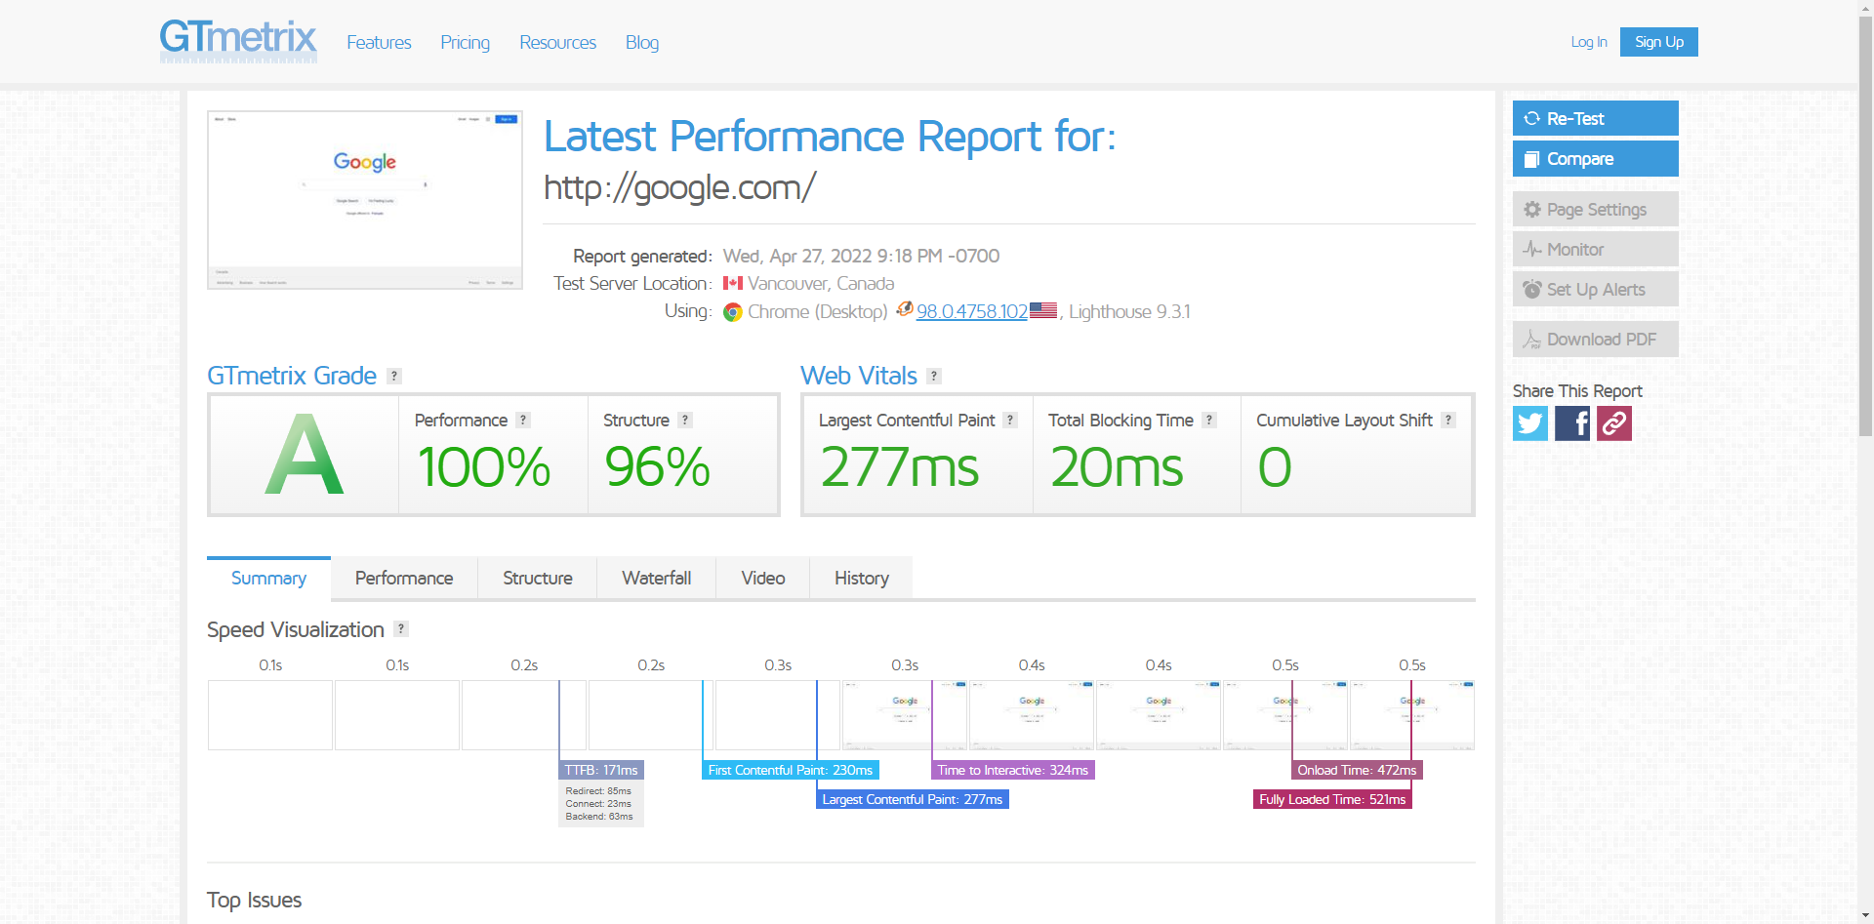Click the United States flag icon
1874x924 pixels.
pos(1043,310)
